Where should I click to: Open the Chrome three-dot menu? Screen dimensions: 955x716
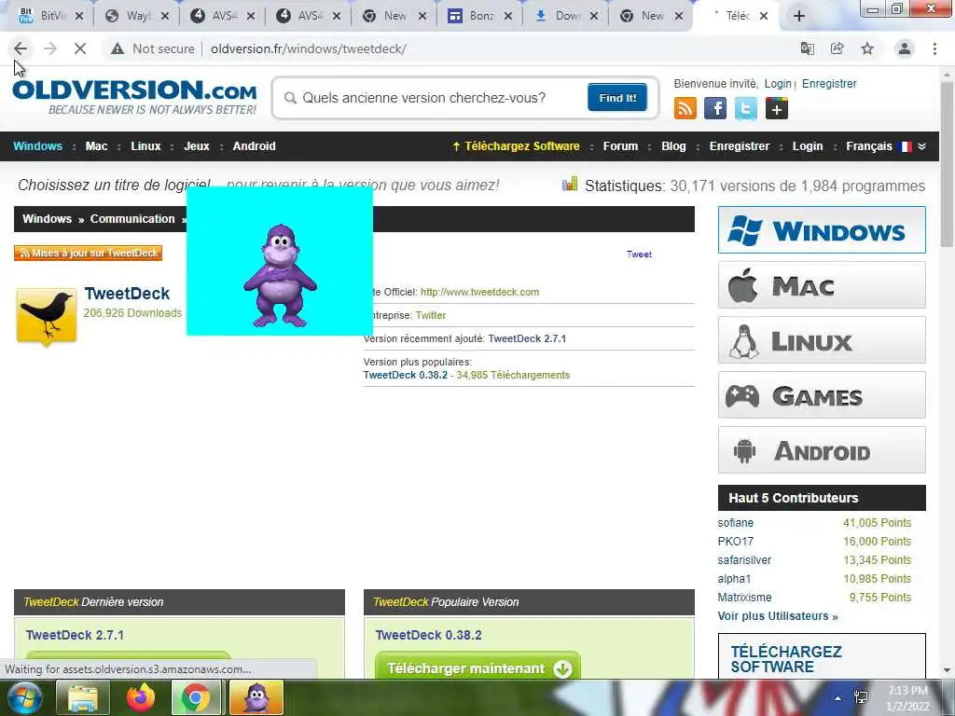(x=934, y=48)
